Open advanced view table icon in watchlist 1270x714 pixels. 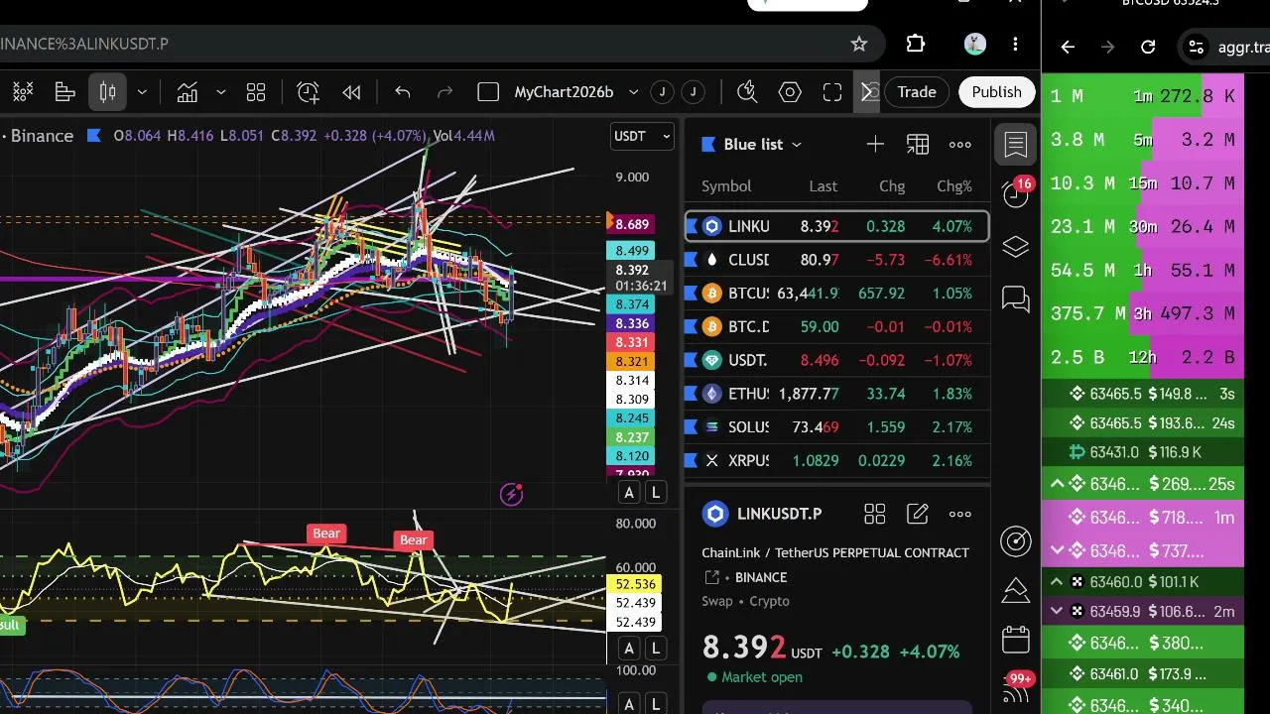coord(918,145)
